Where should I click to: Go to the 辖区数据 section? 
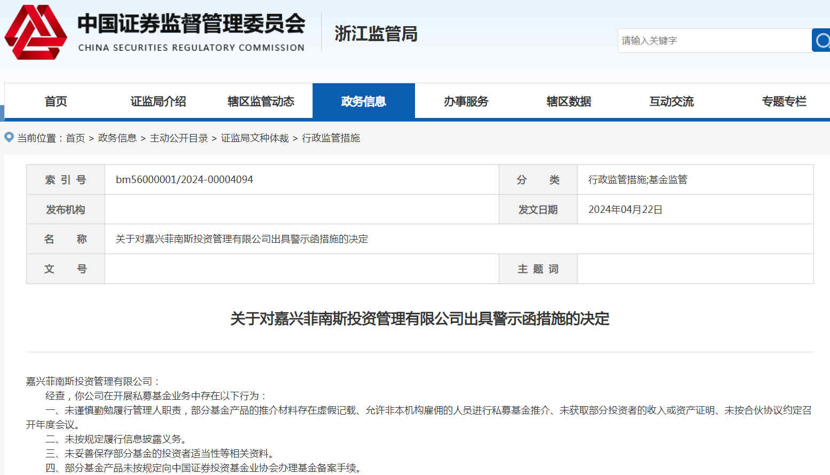tap(569, 101)
